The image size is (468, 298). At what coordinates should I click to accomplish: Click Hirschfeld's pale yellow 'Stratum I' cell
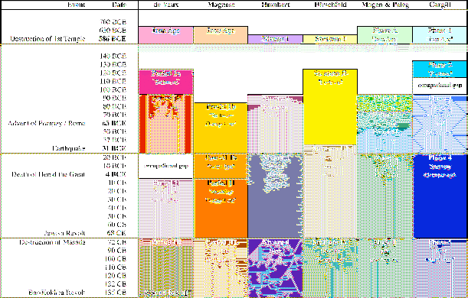coord(330,39)
